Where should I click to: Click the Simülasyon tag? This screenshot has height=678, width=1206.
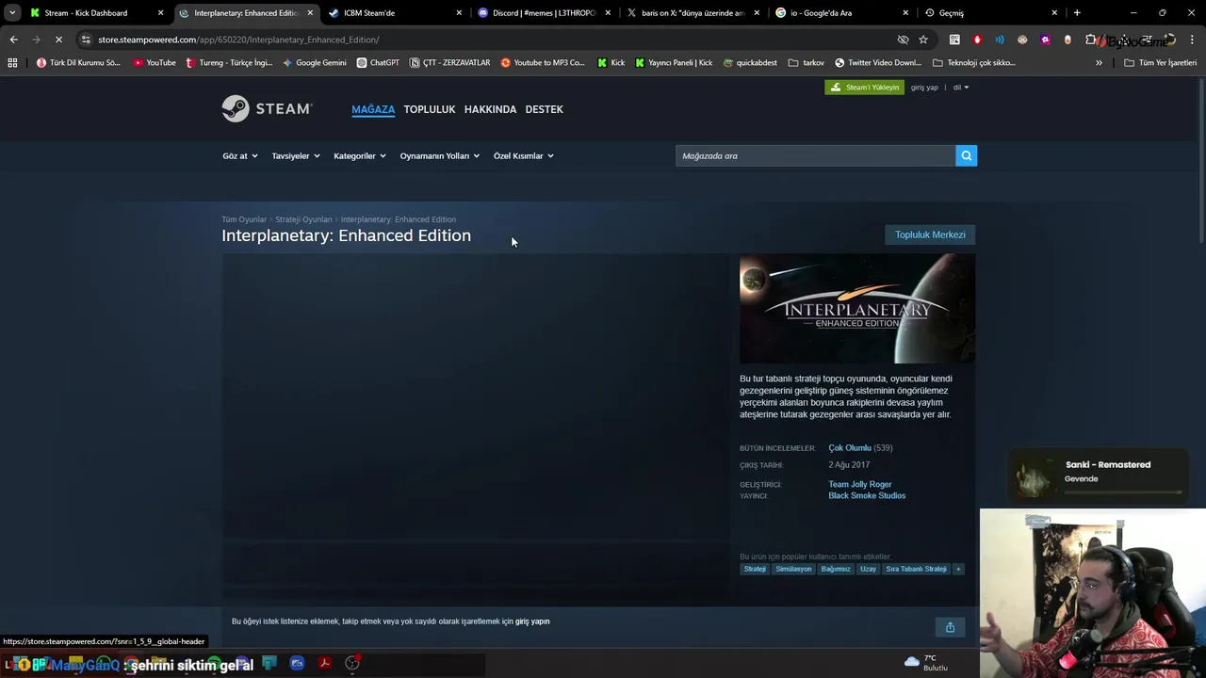(793, 569)
